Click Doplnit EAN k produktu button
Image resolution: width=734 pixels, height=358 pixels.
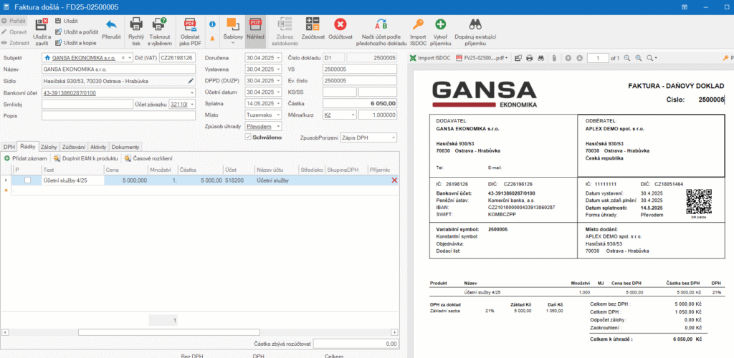(x=86, y=158)
